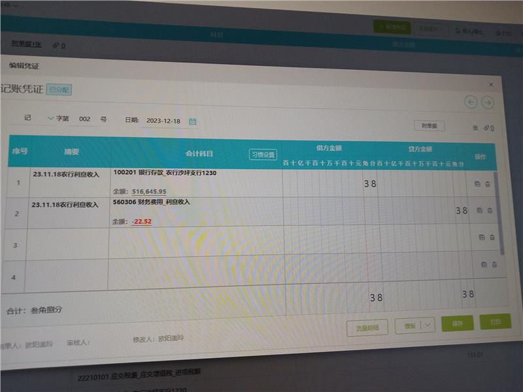
Task: Expand the 记 voucher word dropdown
Action: 51,119
